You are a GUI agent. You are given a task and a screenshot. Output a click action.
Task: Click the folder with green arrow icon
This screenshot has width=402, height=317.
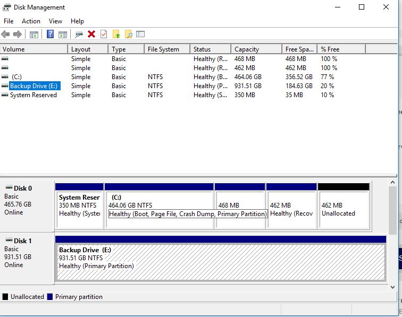click(116, 34)
